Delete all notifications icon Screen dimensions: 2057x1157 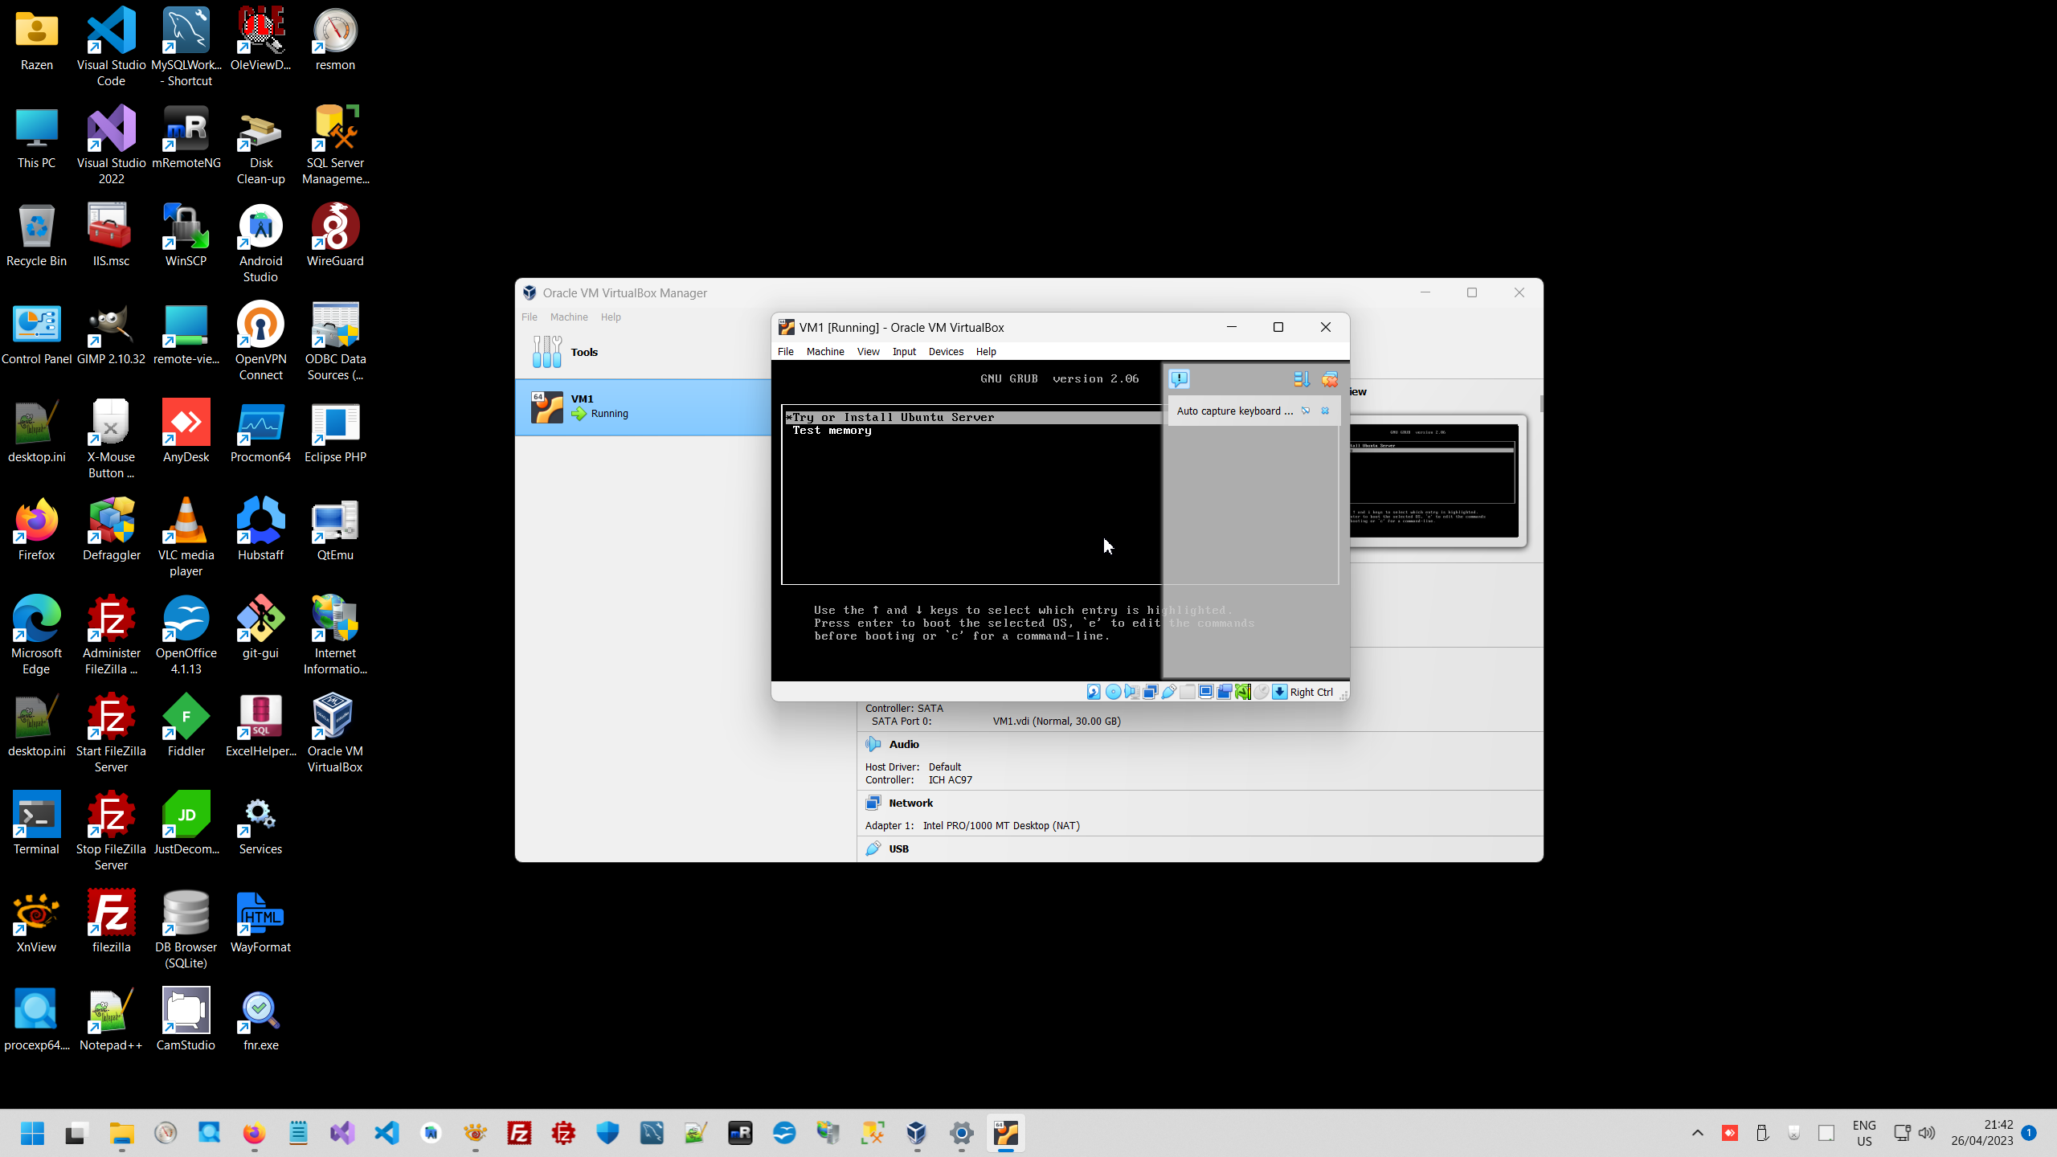[x=1330, y=378]
